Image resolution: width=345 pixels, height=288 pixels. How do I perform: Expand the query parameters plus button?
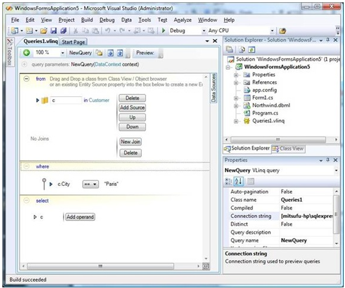pos(24,64)
